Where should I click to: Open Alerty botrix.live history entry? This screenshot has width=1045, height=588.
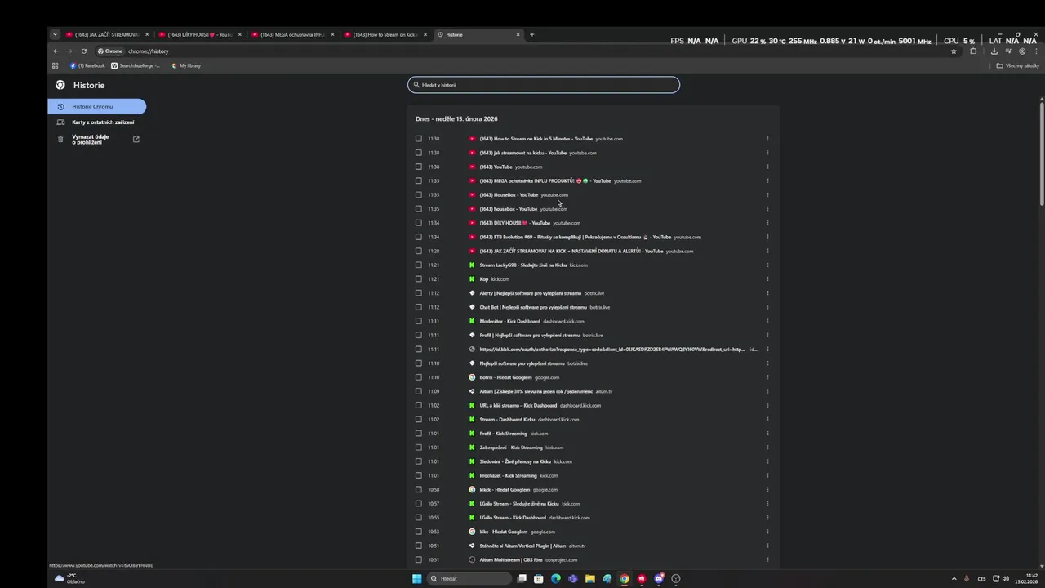[x=530, y=293]
